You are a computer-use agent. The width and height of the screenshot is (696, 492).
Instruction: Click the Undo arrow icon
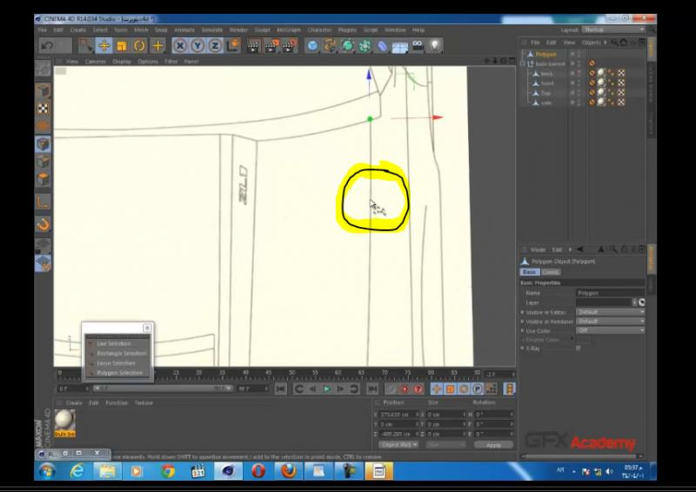coord(45,45)
